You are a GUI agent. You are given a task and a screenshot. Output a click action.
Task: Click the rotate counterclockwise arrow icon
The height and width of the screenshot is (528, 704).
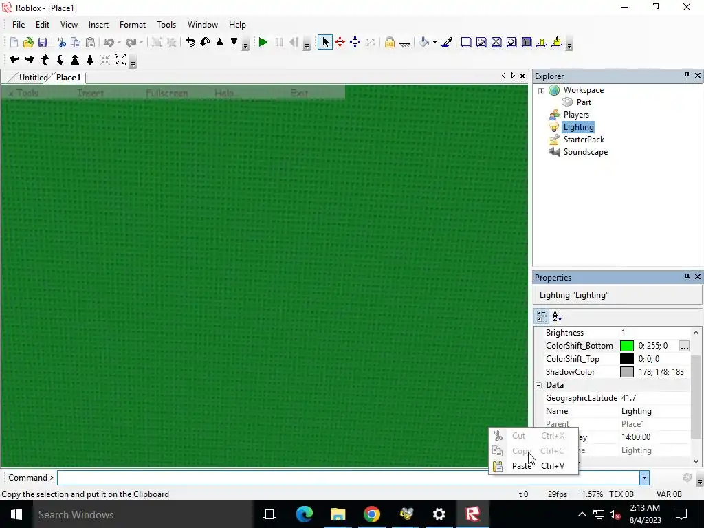[x=190, y=42]
